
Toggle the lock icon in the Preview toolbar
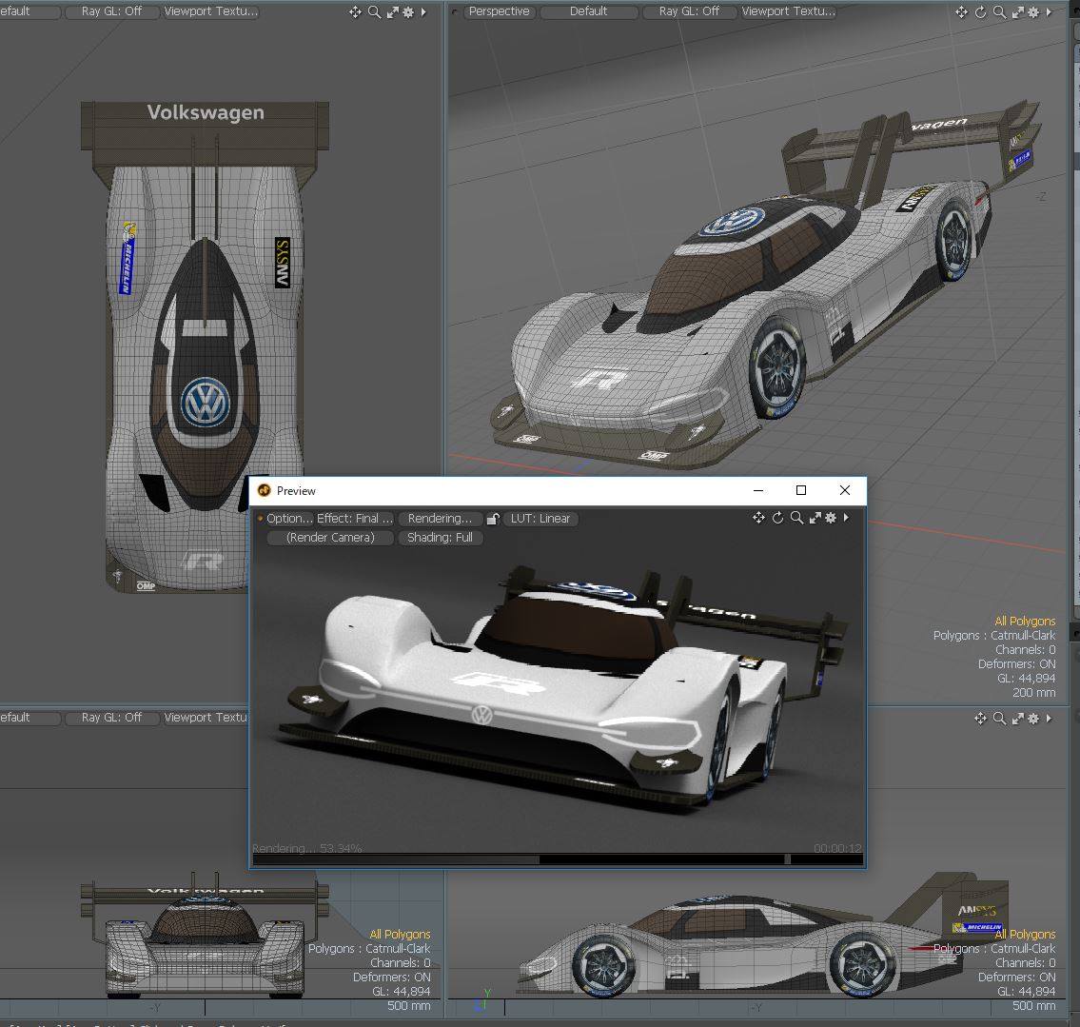point(493,519)
